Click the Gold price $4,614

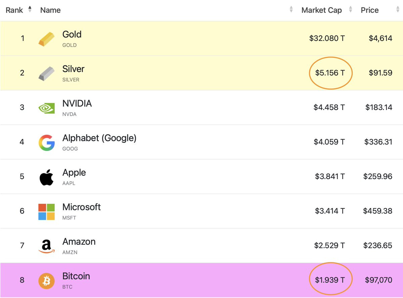pos(380,38)
